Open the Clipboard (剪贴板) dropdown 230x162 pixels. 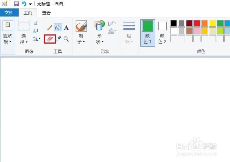[x=7, y=39]
